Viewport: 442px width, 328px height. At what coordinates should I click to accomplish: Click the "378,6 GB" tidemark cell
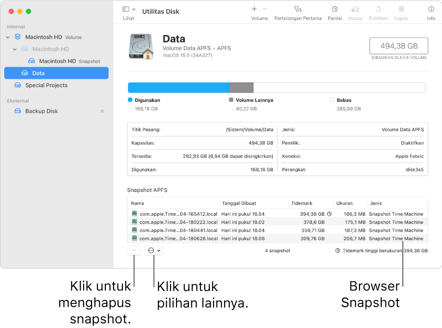coord(314,222)
